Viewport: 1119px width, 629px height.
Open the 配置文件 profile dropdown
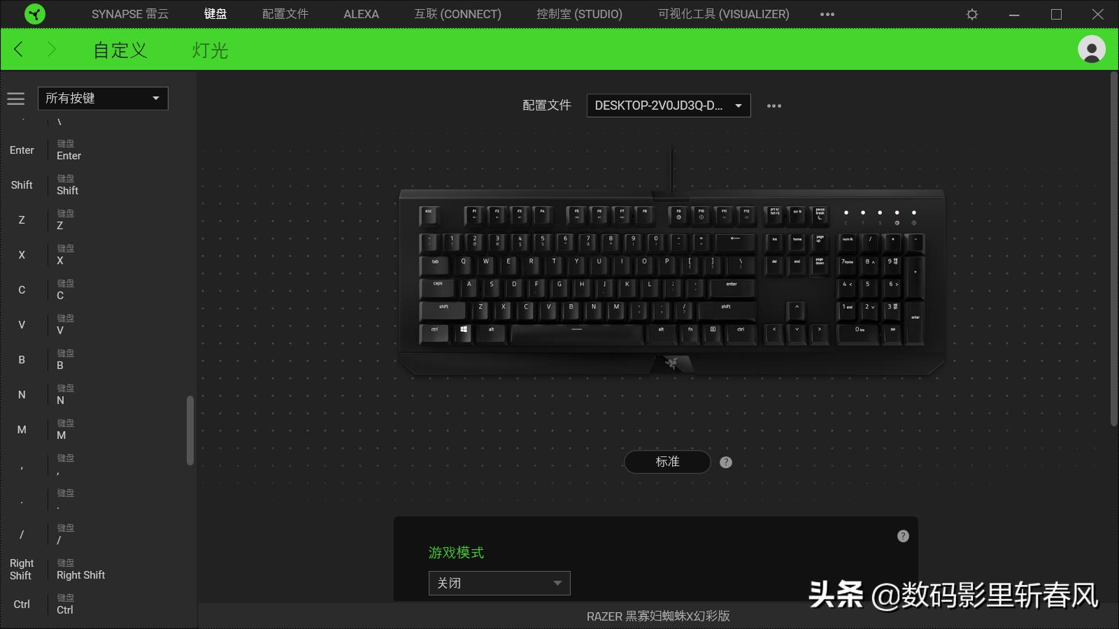pos(669,106)
